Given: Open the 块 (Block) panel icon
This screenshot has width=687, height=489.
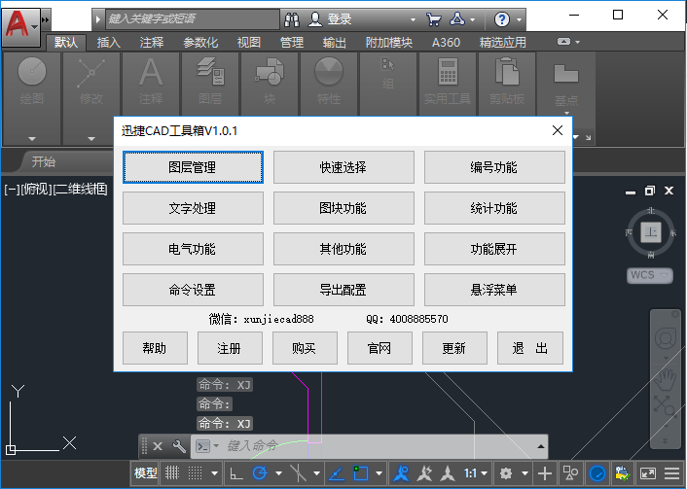Looking at the screenshot, I should [270, 72].
